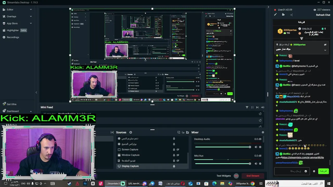Share the stream using the share icon
This screenshot has width=333, height=187.
tap(291, 15)
